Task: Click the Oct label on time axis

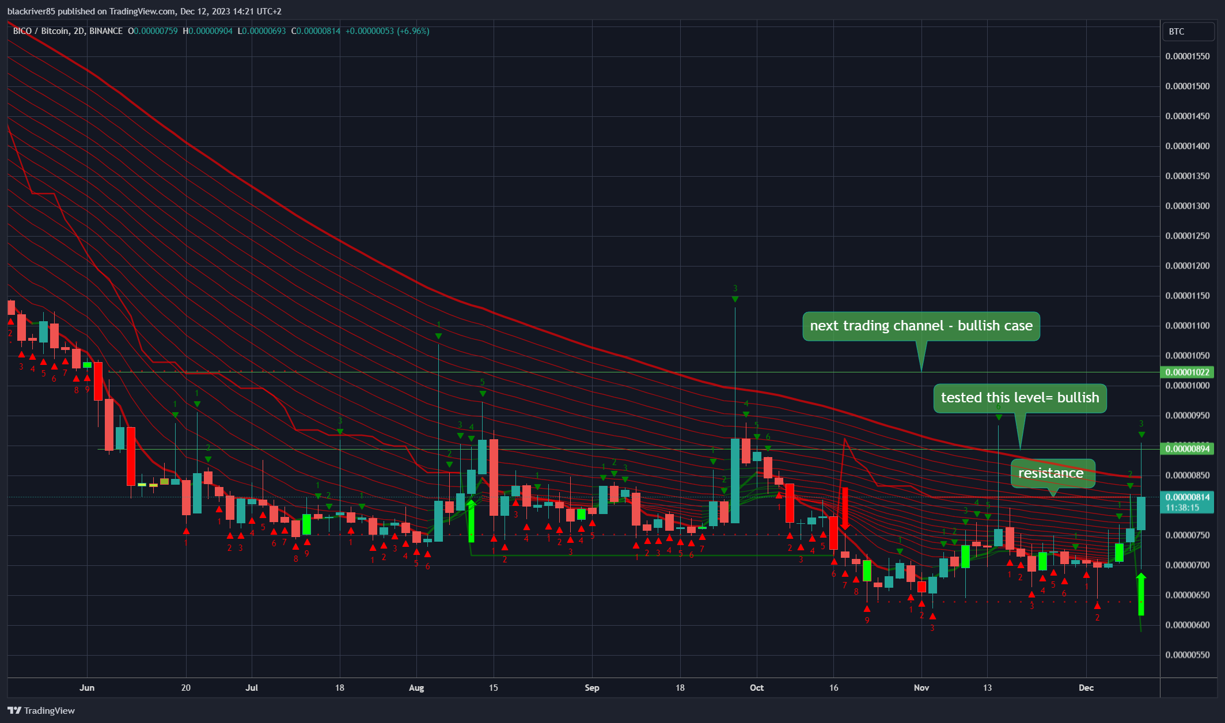Action: tap(757, 688)
